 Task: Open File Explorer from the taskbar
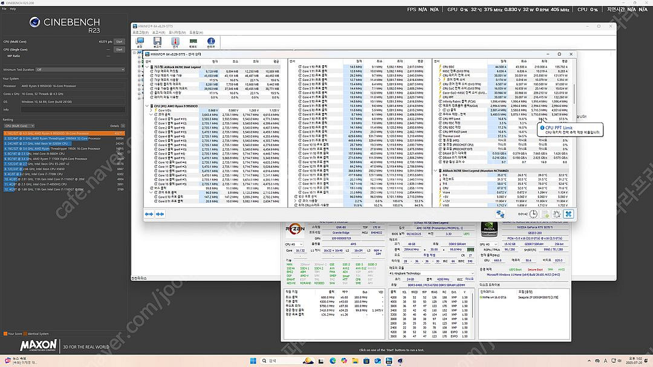click(356, 361)
